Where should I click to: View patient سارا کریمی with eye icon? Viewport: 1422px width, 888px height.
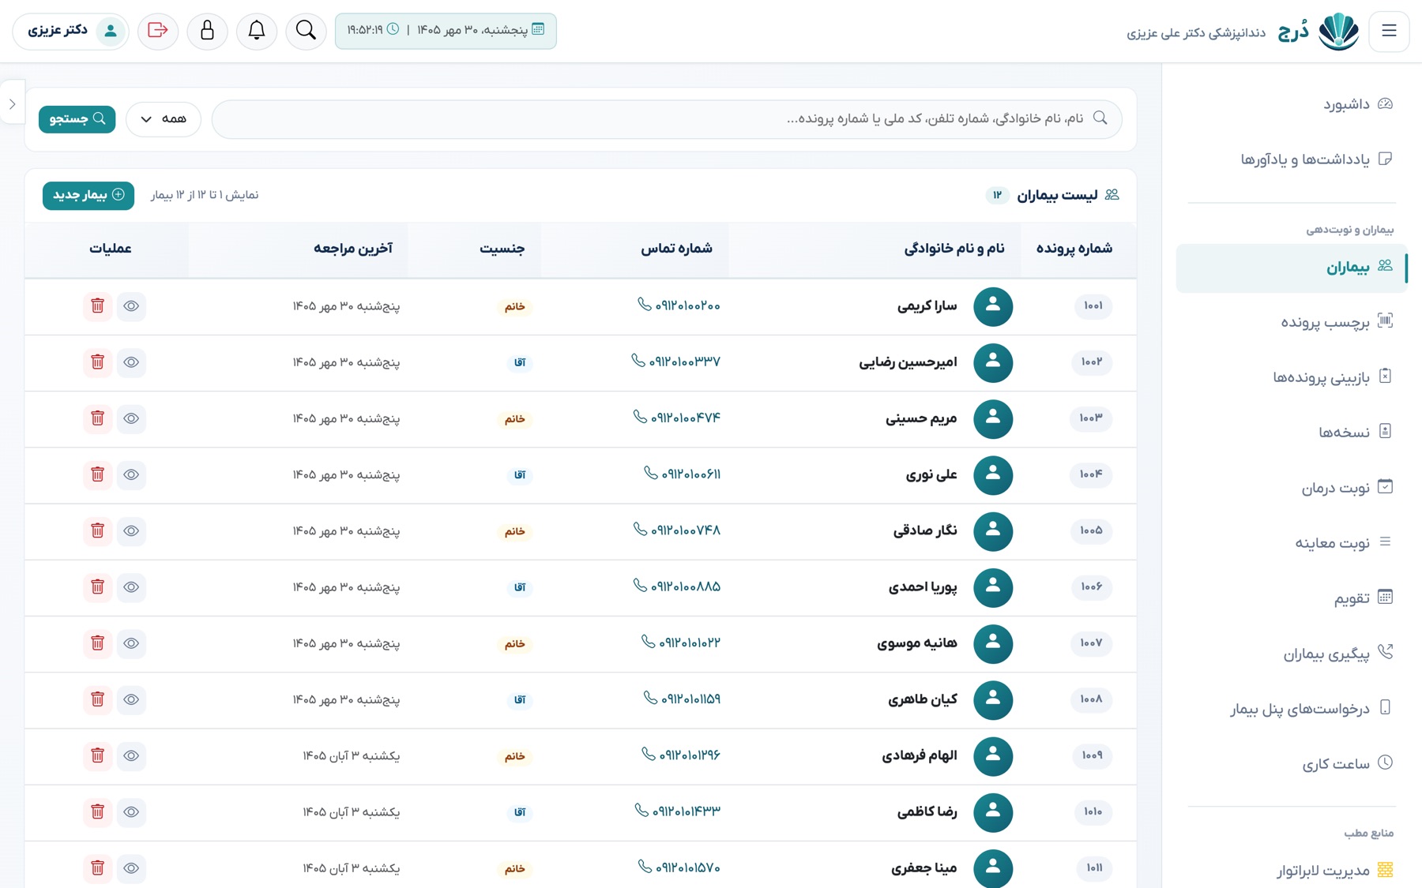coord(131,305)
